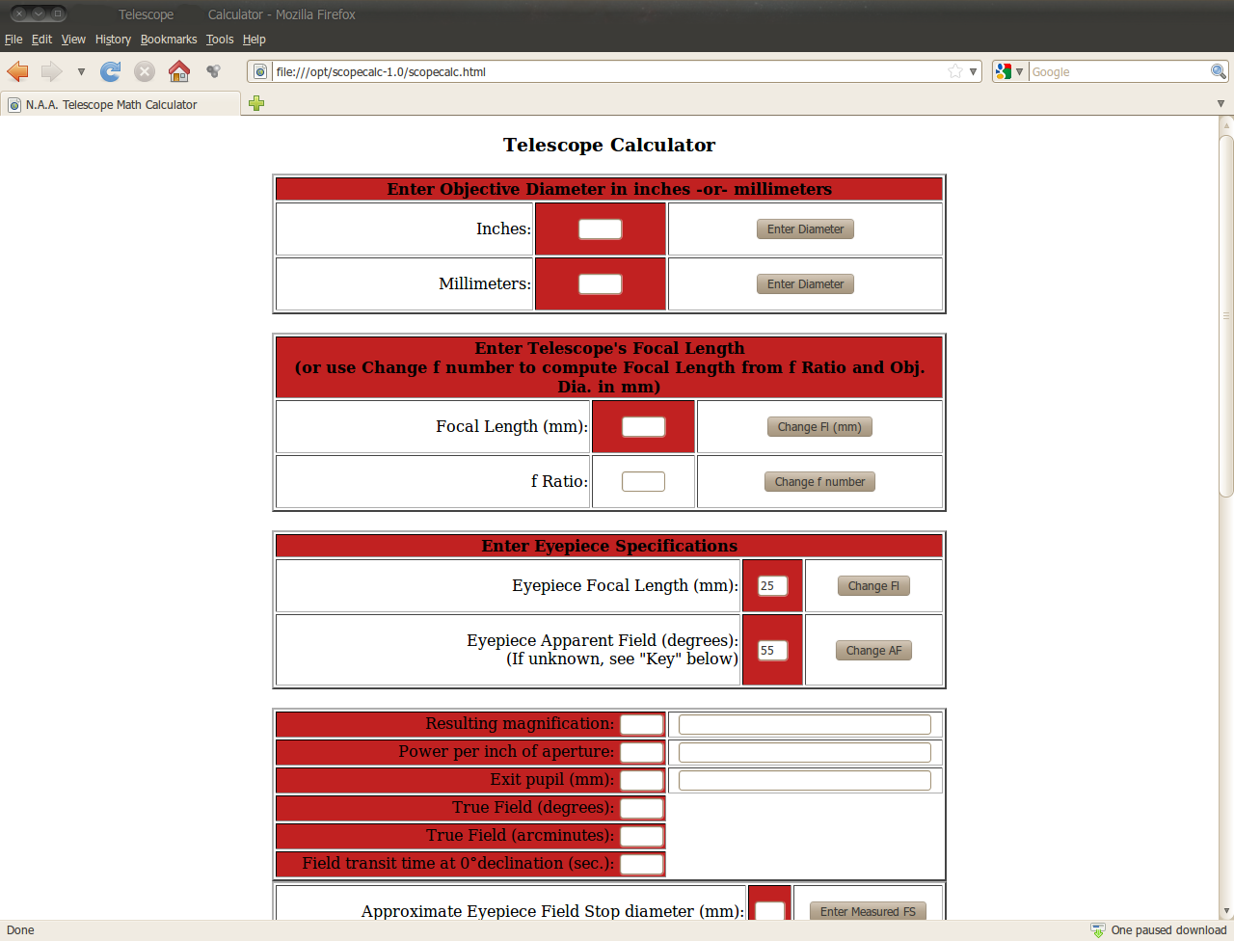This screenshot has width=1234, height=941.
Task: Click the stop loading icon
Action: point(145,71)
